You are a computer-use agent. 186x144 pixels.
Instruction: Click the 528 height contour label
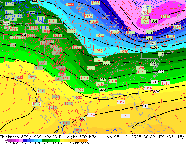tap(153, 43)
